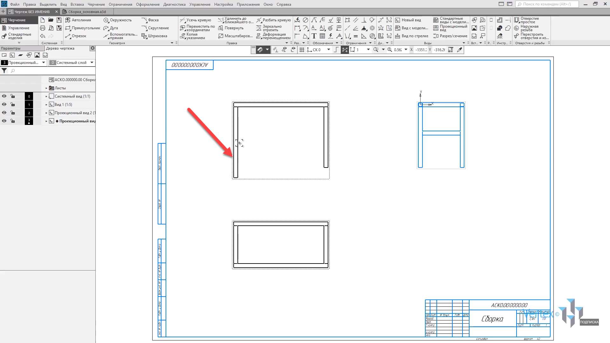Toggle grid display in quick toolbar
The width and height of the screenshot is (610, 343).
pyautogui.click(x=302, y=50)
